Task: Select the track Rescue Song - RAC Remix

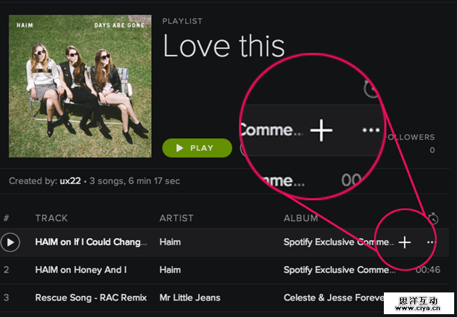Action: point(91,298)
